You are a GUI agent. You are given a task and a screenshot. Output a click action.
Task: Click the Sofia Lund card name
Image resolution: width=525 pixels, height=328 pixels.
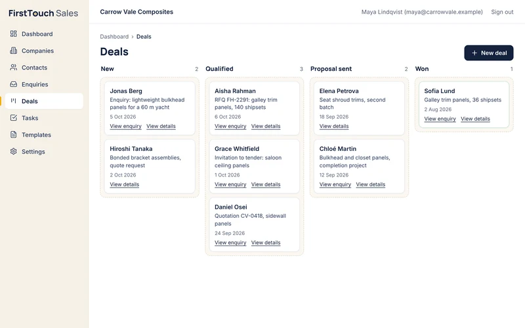click(439, 91)
